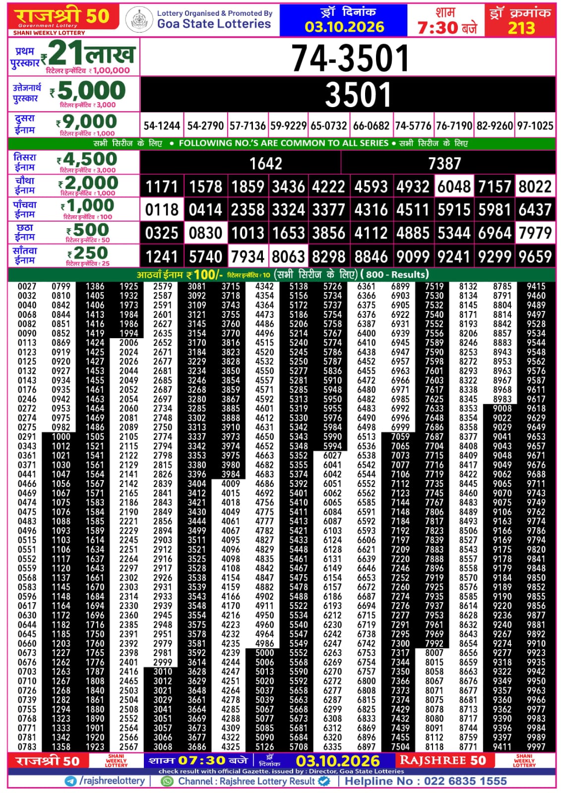Click the consolation prize amount ₹5,000
The width and height of the screenshot is (561, 793).
[x=88, y=91]
